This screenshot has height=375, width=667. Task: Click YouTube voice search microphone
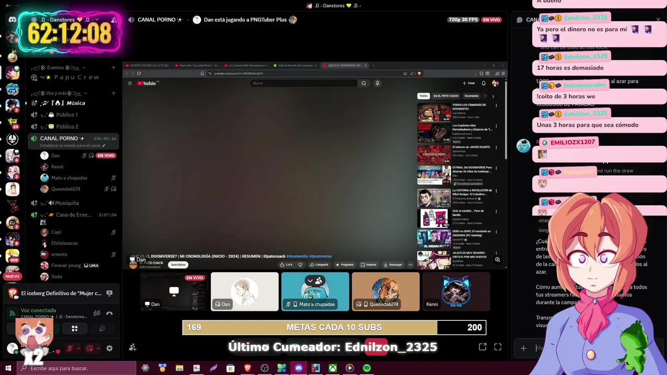377,83
